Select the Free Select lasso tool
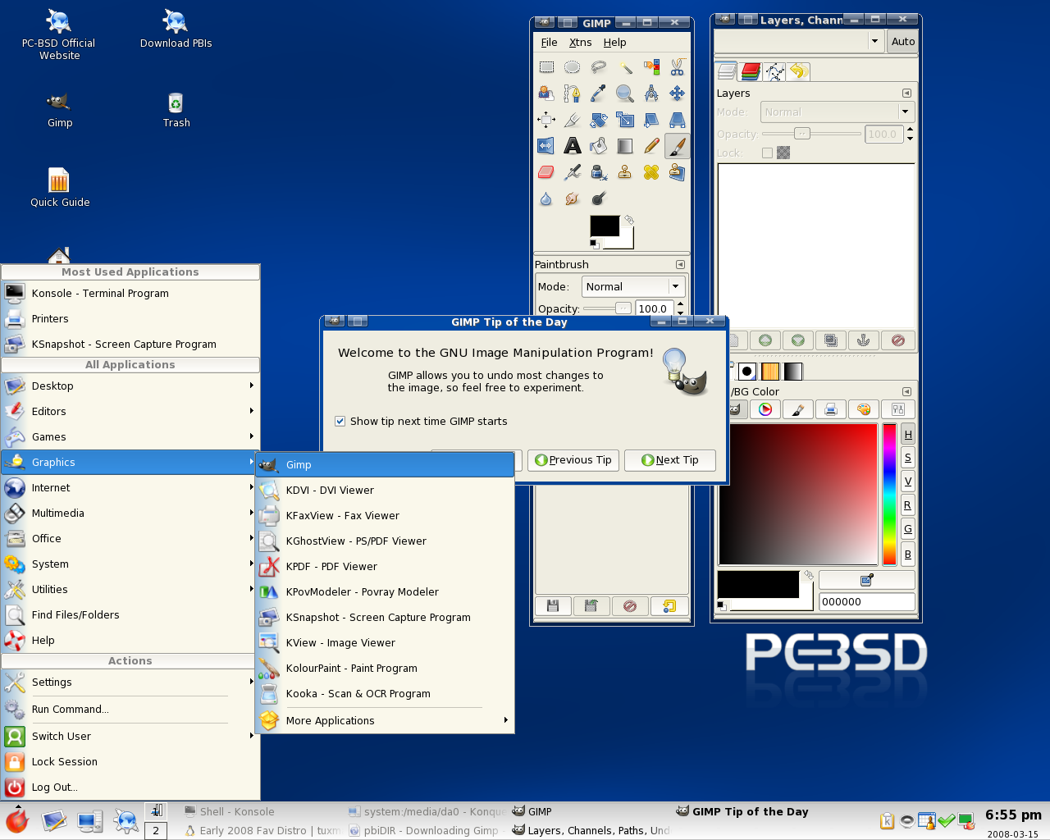The image size is (1050, 840). [x=599, y=67]
